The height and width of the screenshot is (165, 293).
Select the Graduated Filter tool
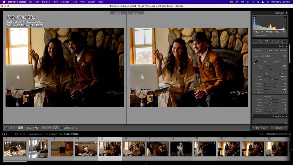(272, 41)
